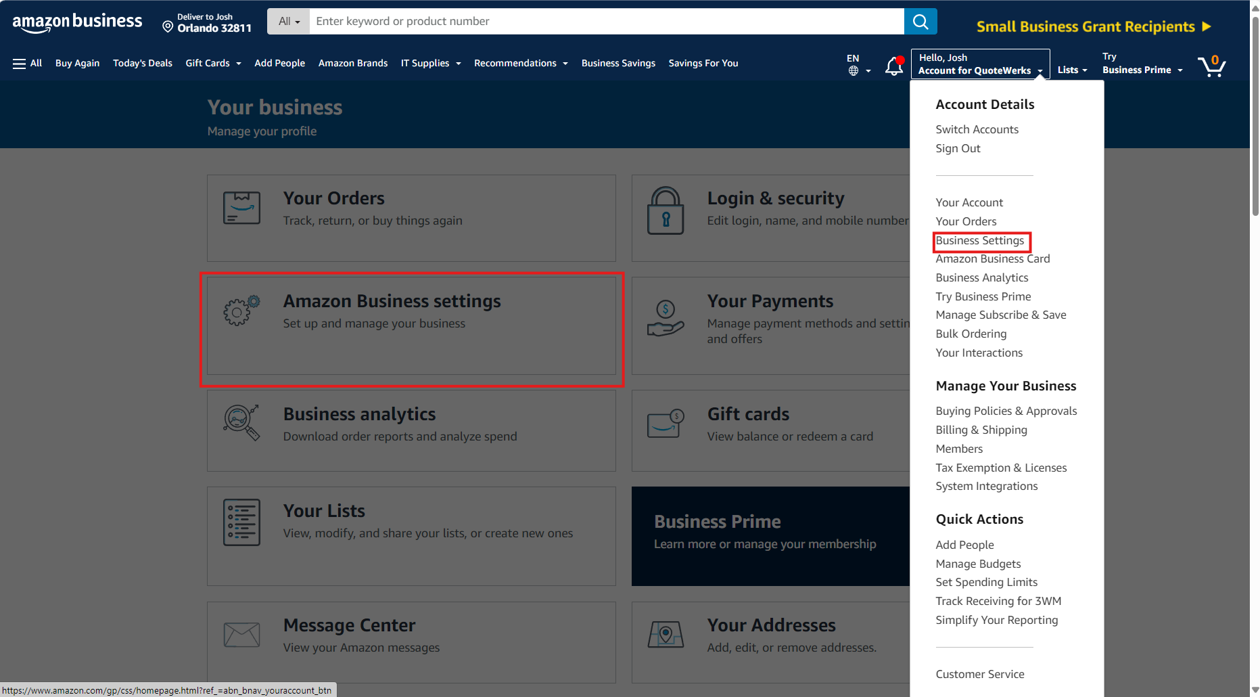The height and width of the screenshot is (697, 1260).
Task: Open the Your Orders card title
Action: click(x=333, y=198)
